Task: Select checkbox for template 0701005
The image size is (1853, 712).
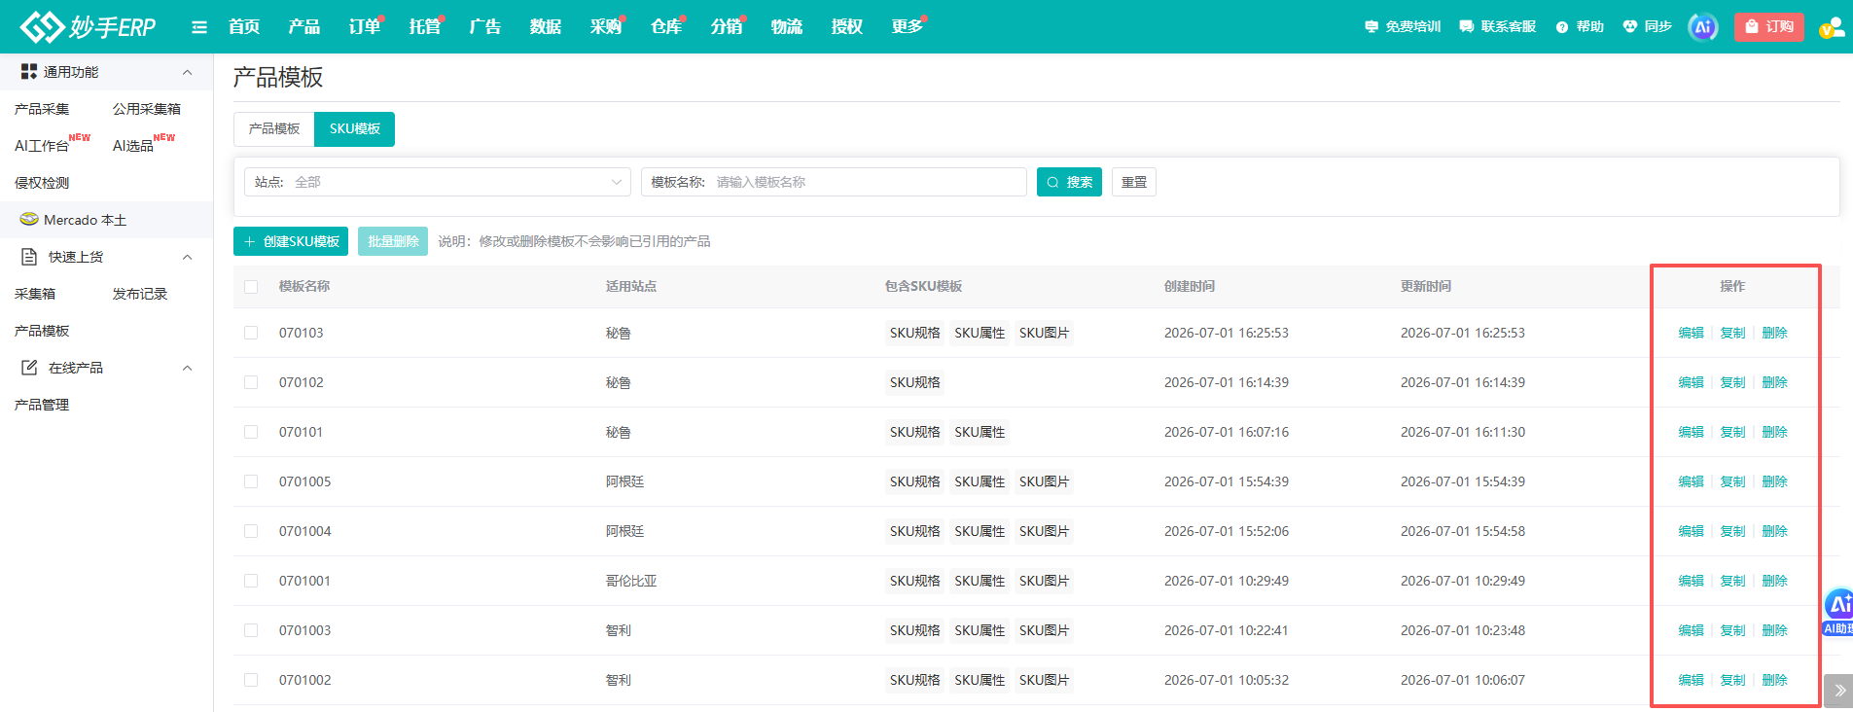Action: [x=251, y=481]
